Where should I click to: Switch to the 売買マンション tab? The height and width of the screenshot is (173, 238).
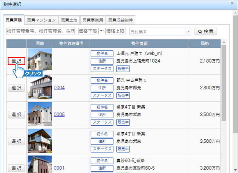point(41,20)
